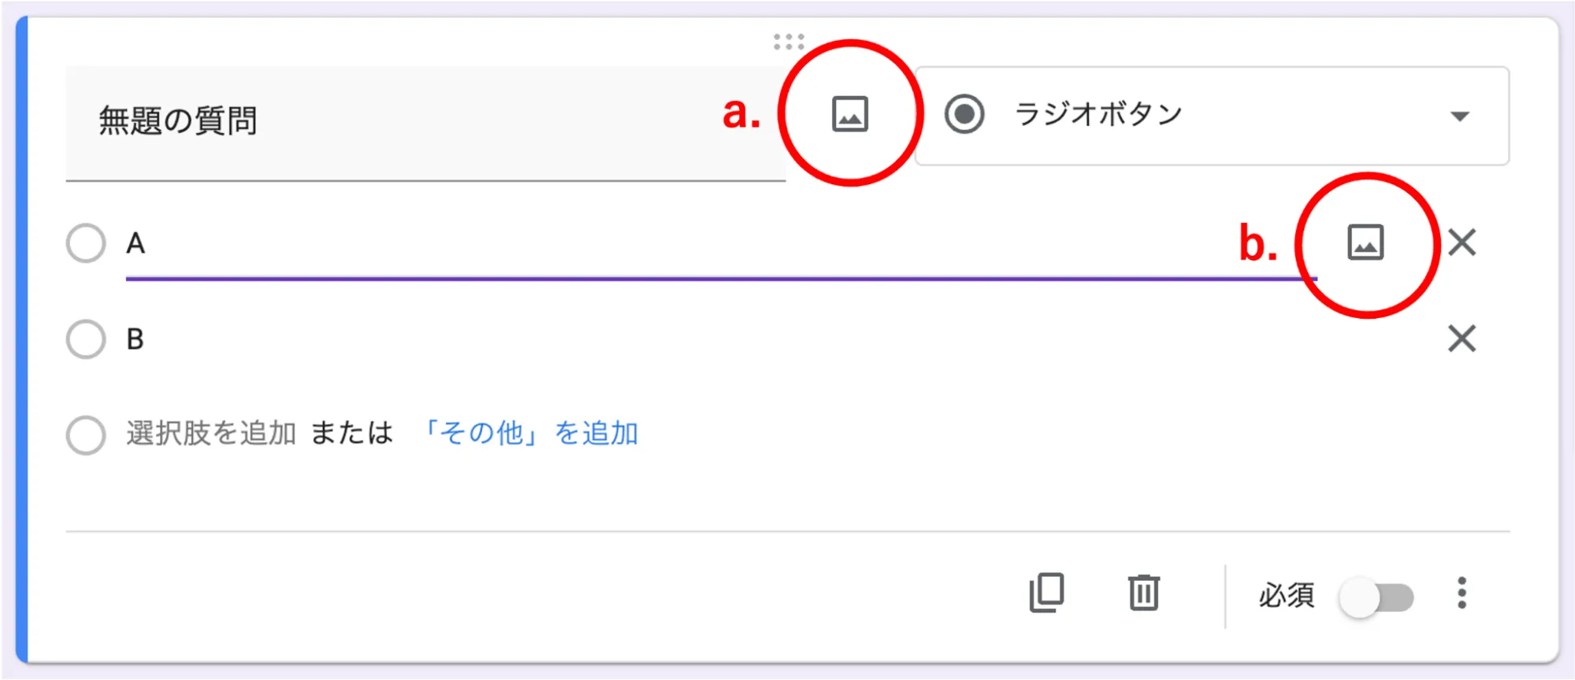Image resolution: width=1575 pixels, height=680 pixels.
Task: Open more options three-dot menu
Action: coord(1462,593)
